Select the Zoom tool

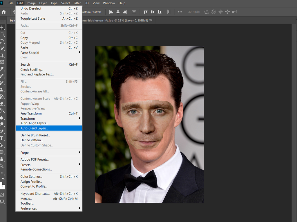(2, 166)
